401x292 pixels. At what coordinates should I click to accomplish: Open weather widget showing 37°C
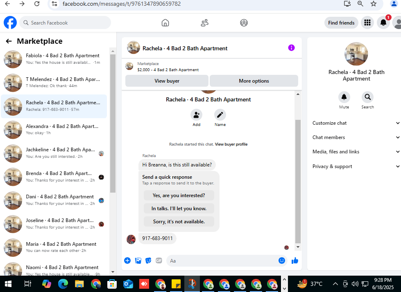click(x=310, y=284)
